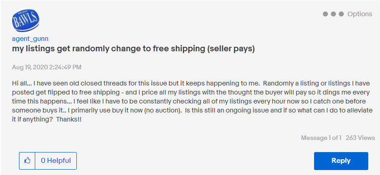Click the thumbs-up helpful icon
380x175 pixels.
point(27,161)
